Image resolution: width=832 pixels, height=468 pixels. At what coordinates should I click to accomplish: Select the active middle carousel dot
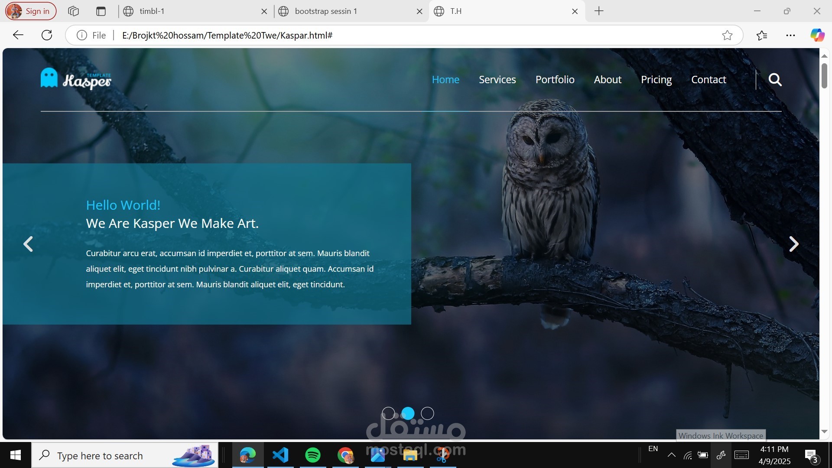[x=408, y=413]
